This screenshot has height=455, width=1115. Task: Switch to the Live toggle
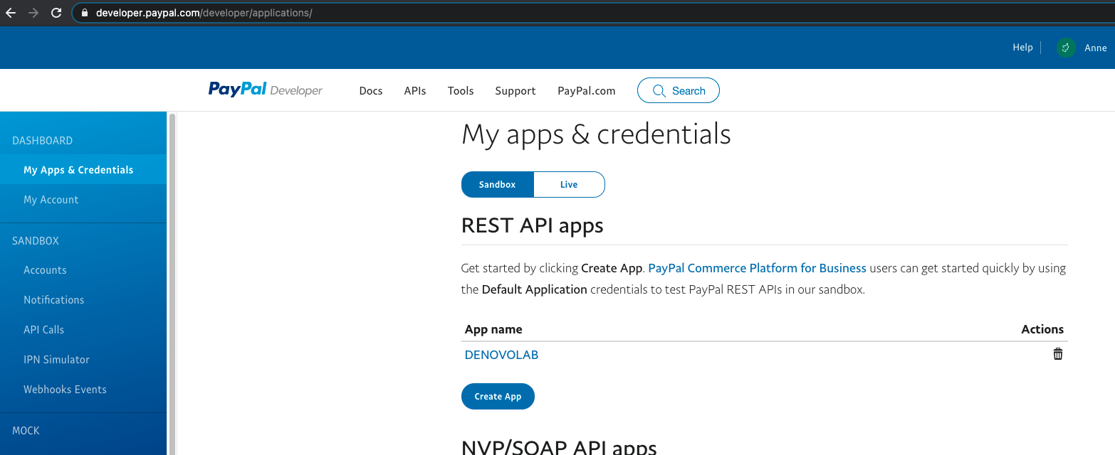[569, 184]
